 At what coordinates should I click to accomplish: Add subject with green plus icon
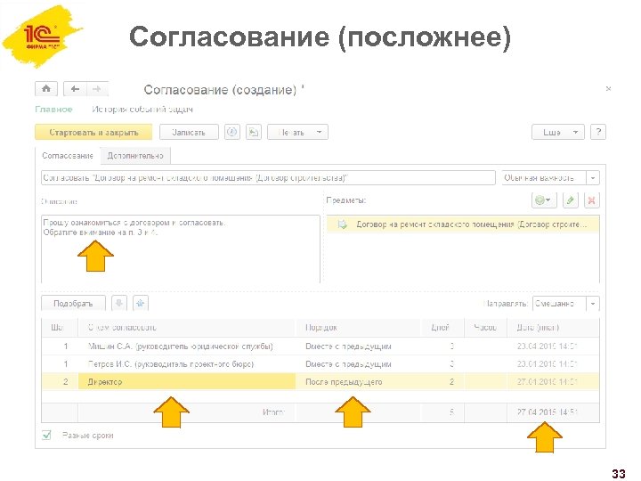click(544, 200)
